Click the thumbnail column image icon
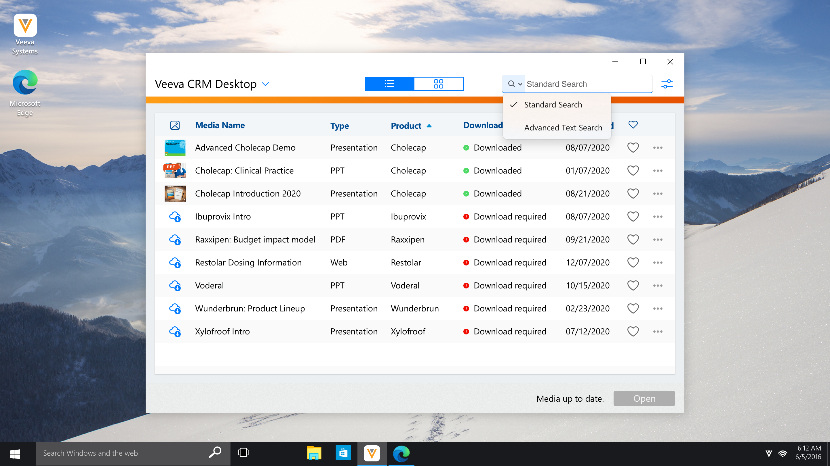Viewport: 830px width, 466px height. tap(175, 125)
